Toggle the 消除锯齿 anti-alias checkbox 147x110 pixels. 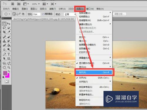coord(43,14)
